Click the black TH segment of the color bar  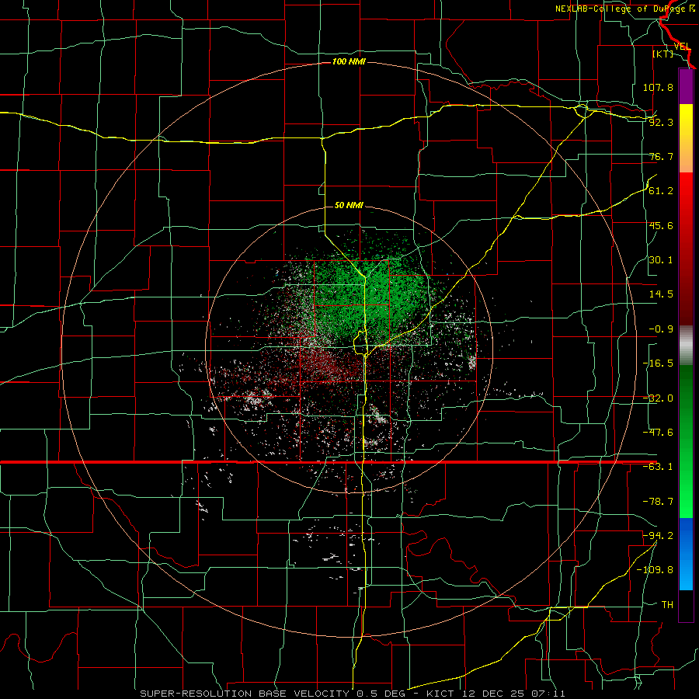click(686, 605)
